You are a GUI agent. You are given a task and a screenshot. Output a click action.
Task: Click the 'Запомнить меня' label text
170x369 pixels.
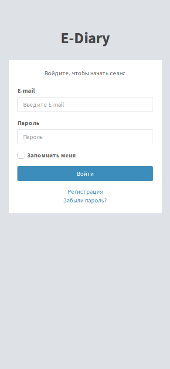pos(51,156)
